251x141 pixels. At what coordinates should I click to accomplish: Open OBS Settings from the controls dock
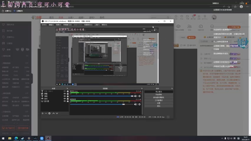pos(159,103)
